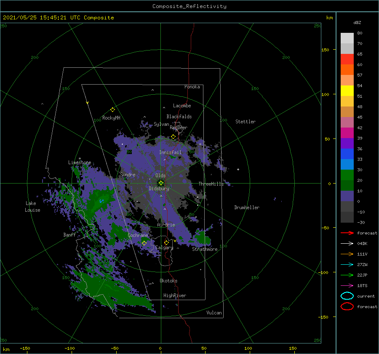Select the 65 dBZ red color swatch

(x=347, y=59)
